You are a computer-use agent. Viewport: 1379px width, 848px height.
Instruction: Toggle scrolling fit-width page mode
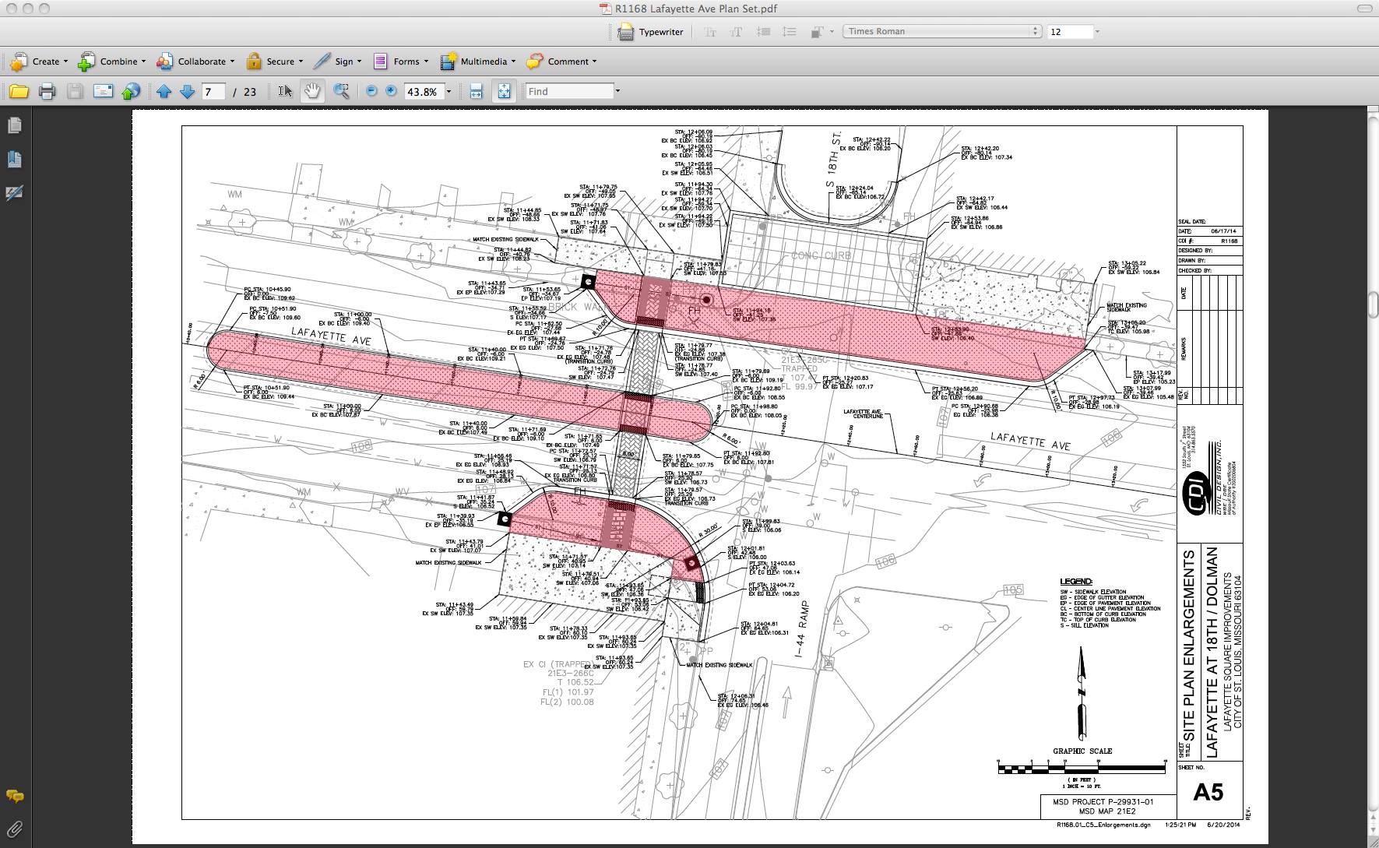476,92
